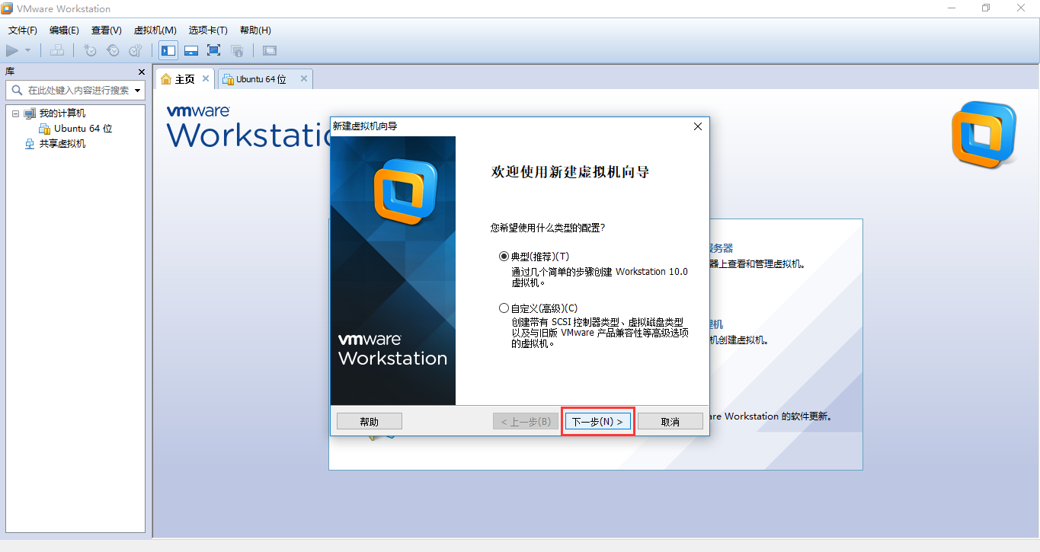
Task: Open the library search filter dropdown
Action: pyautogui.click(x=137, y=91)
